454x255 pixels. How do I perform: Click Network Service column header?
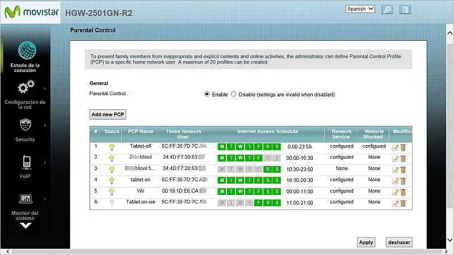click(x=342, y=134)
